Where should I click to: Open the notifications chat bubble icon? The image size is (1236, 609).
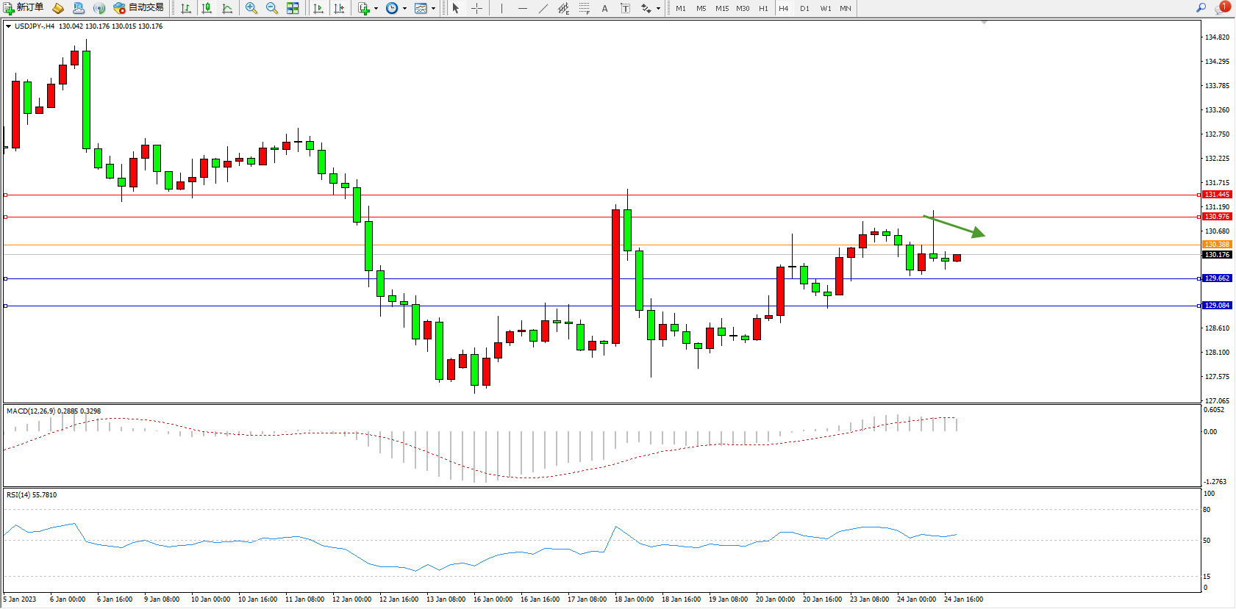[1221, 8]
